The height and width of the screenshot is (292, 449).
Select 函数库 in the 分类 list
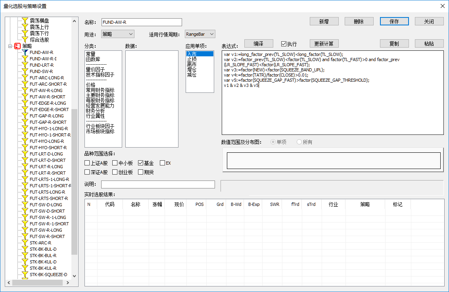pyautogui.click(x=93, y=60)
